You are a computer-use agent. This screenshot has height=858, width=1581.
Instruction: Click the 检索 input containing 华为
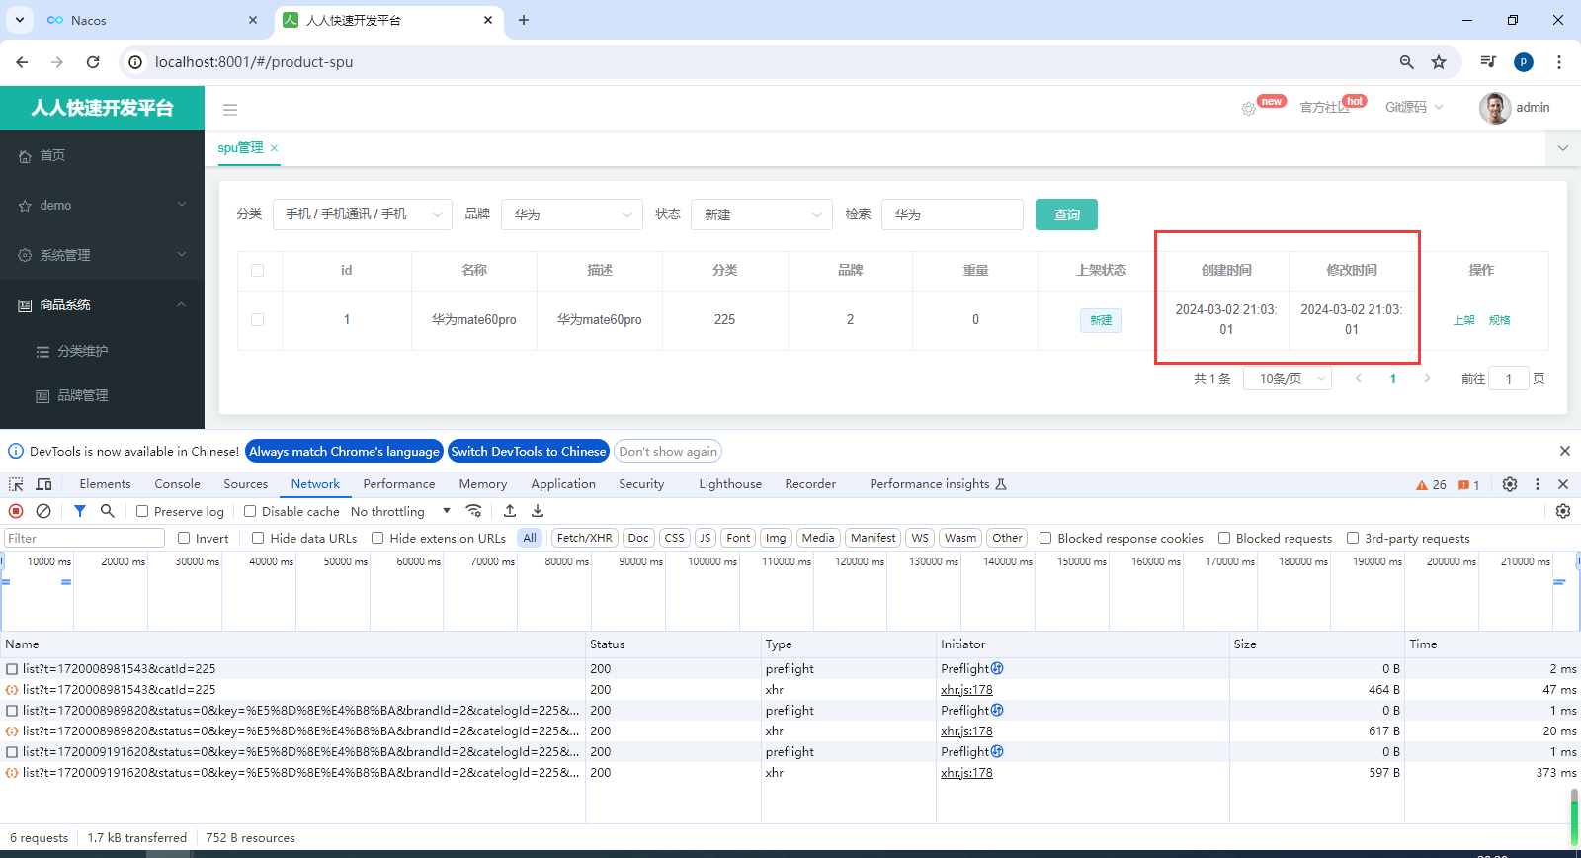coord(953,214)
